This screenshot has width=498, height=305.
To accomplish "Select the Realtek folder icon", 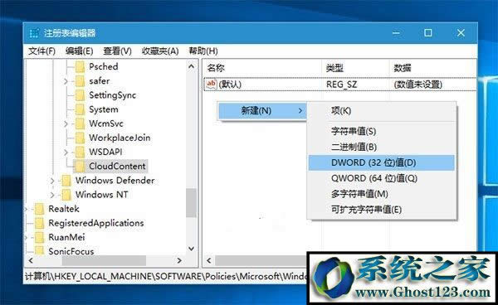I will 39,209.
